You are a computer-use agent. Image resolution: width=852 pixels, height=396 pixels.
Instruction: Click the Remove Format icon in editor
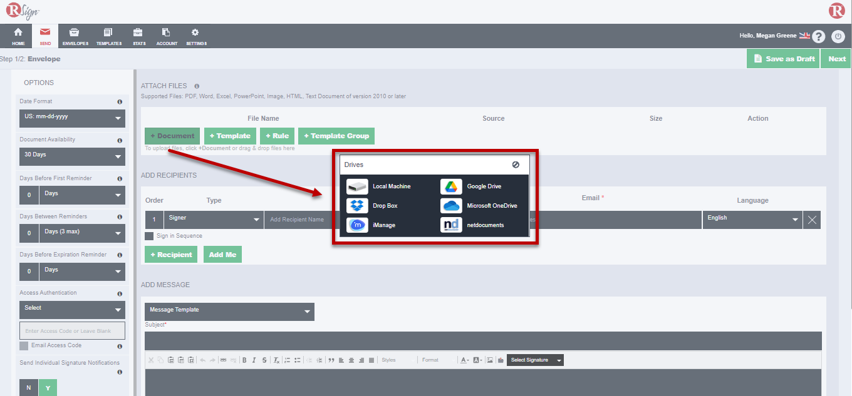click(276, 360)
